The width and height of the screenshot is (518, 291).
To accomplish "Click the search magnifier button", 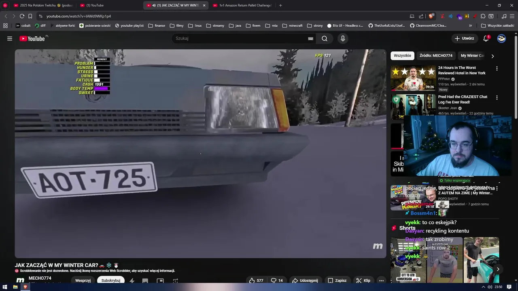I will click(x=325, y=38).
